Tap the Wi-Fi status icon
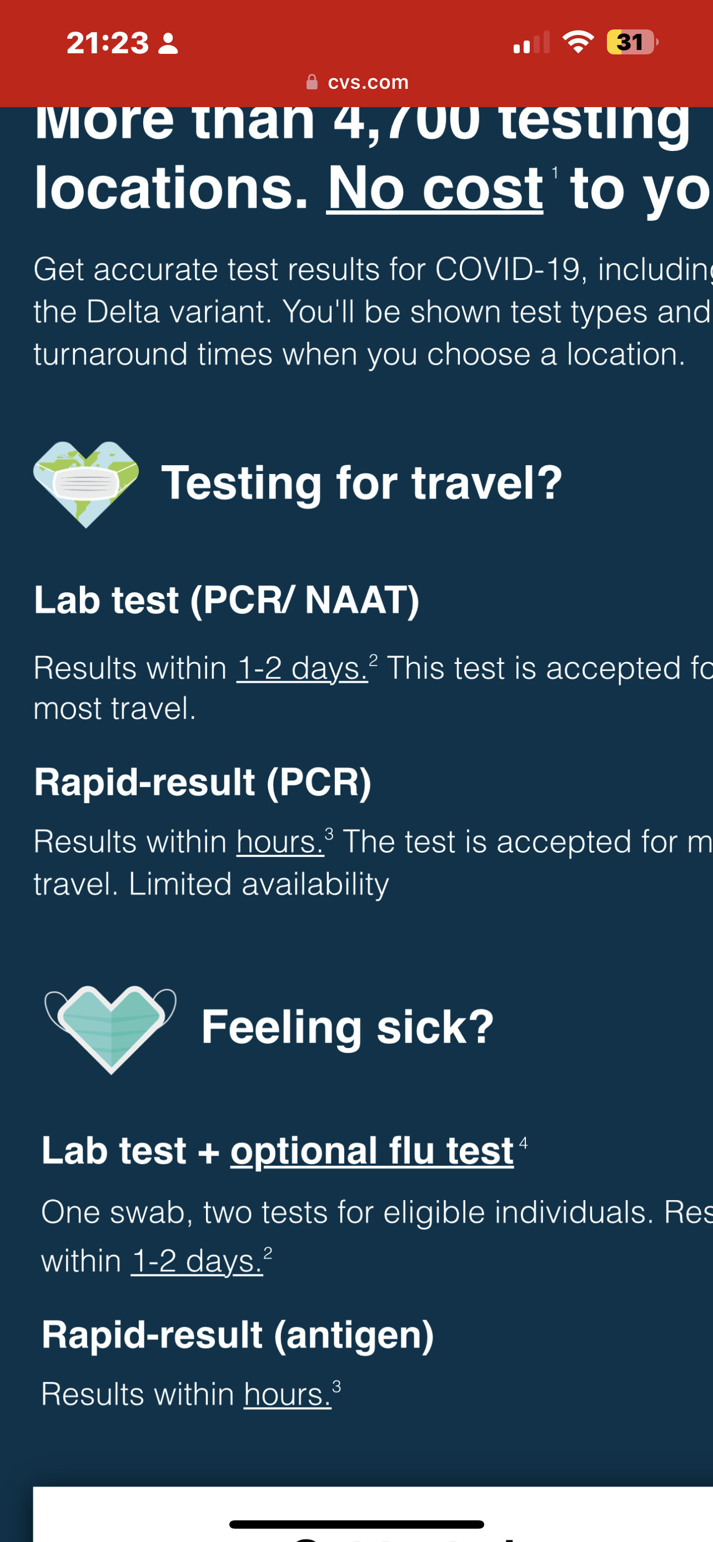 (578, 42)
